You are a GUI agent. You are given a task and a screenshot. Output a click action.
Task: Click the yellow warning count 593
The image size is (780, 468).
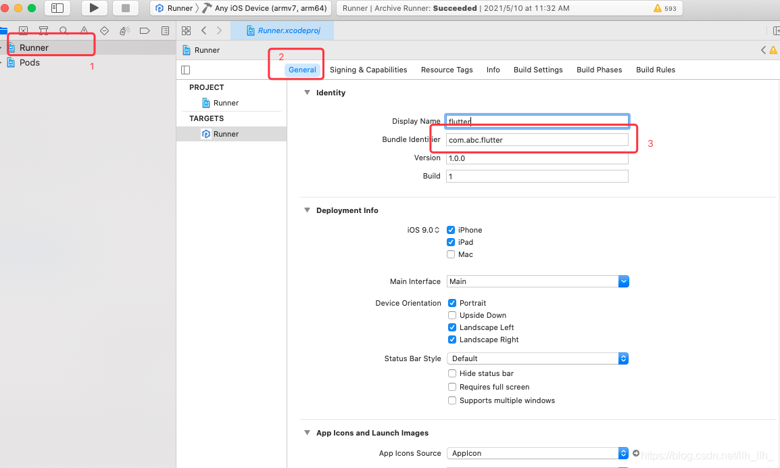(x=664, y=9)
